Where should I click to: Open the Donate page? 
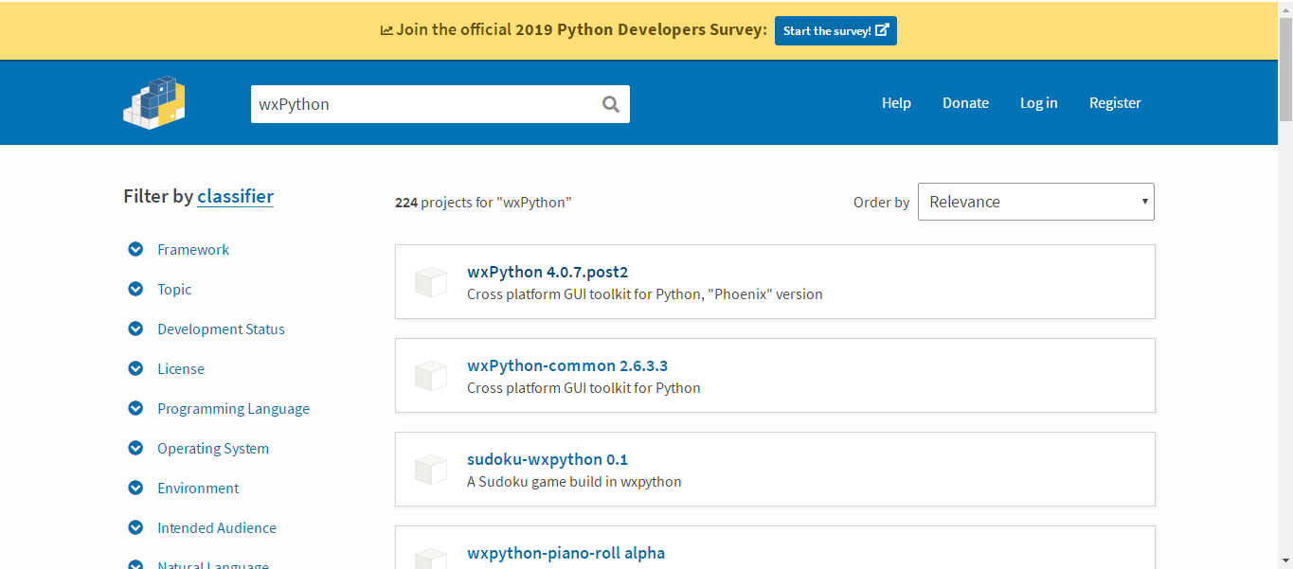[x=965, y=103]
